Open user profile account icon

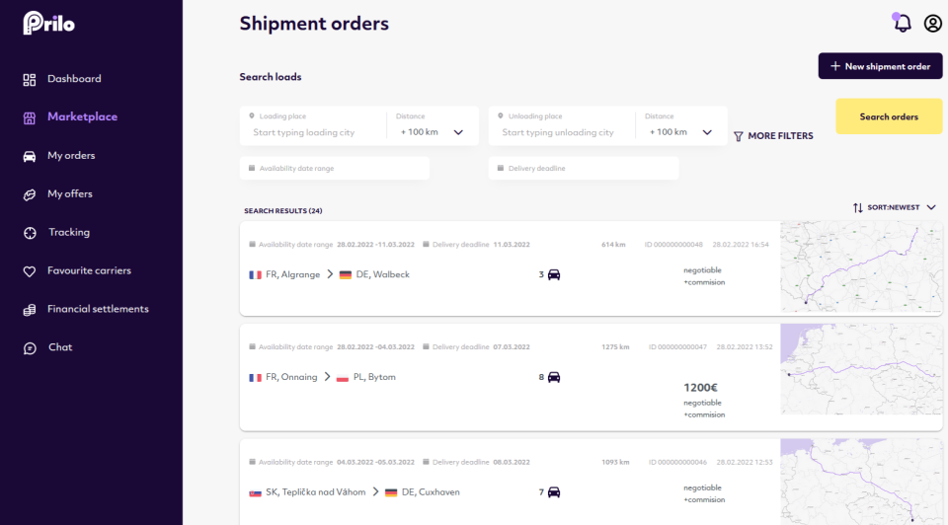(932, 24)
